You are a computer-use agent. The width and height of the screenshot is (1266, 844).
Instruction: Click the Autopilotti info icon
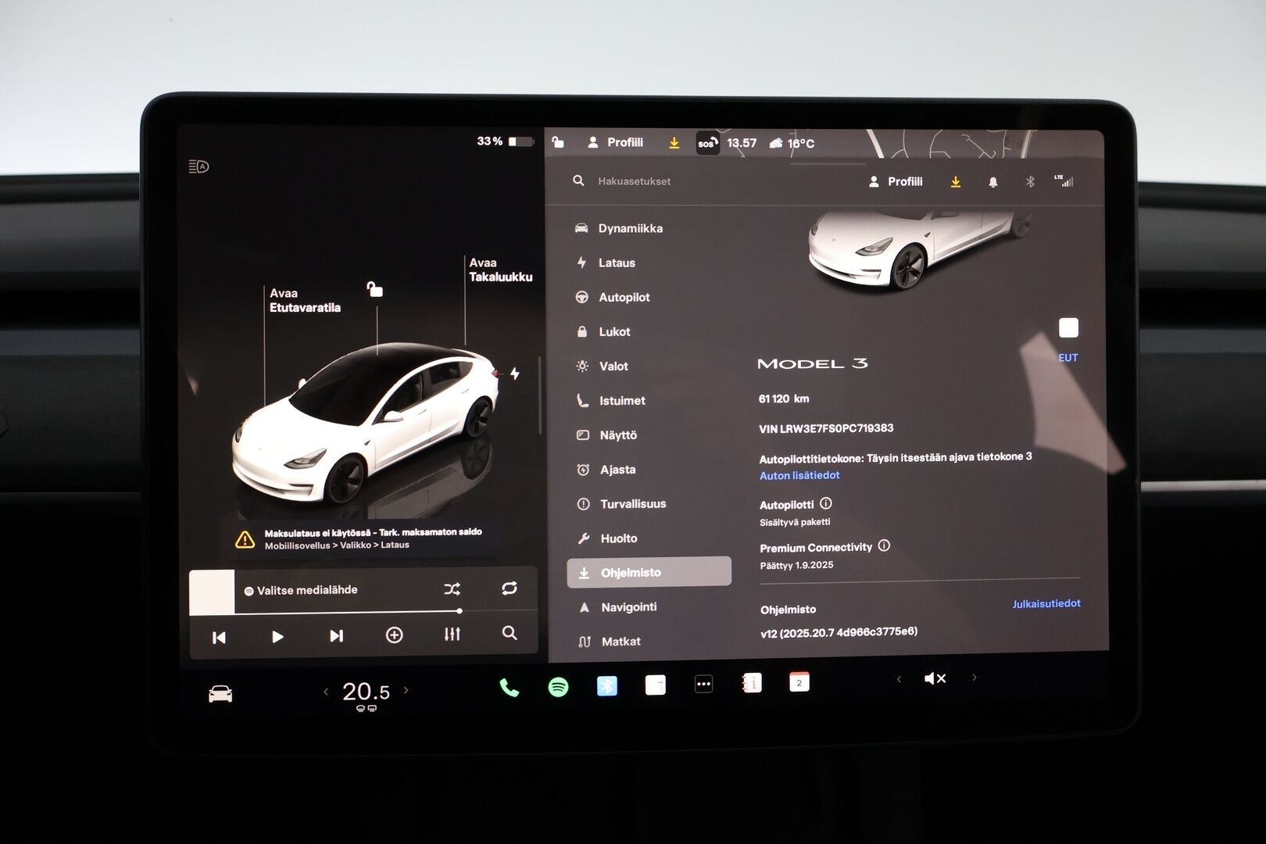pos(826,503)
